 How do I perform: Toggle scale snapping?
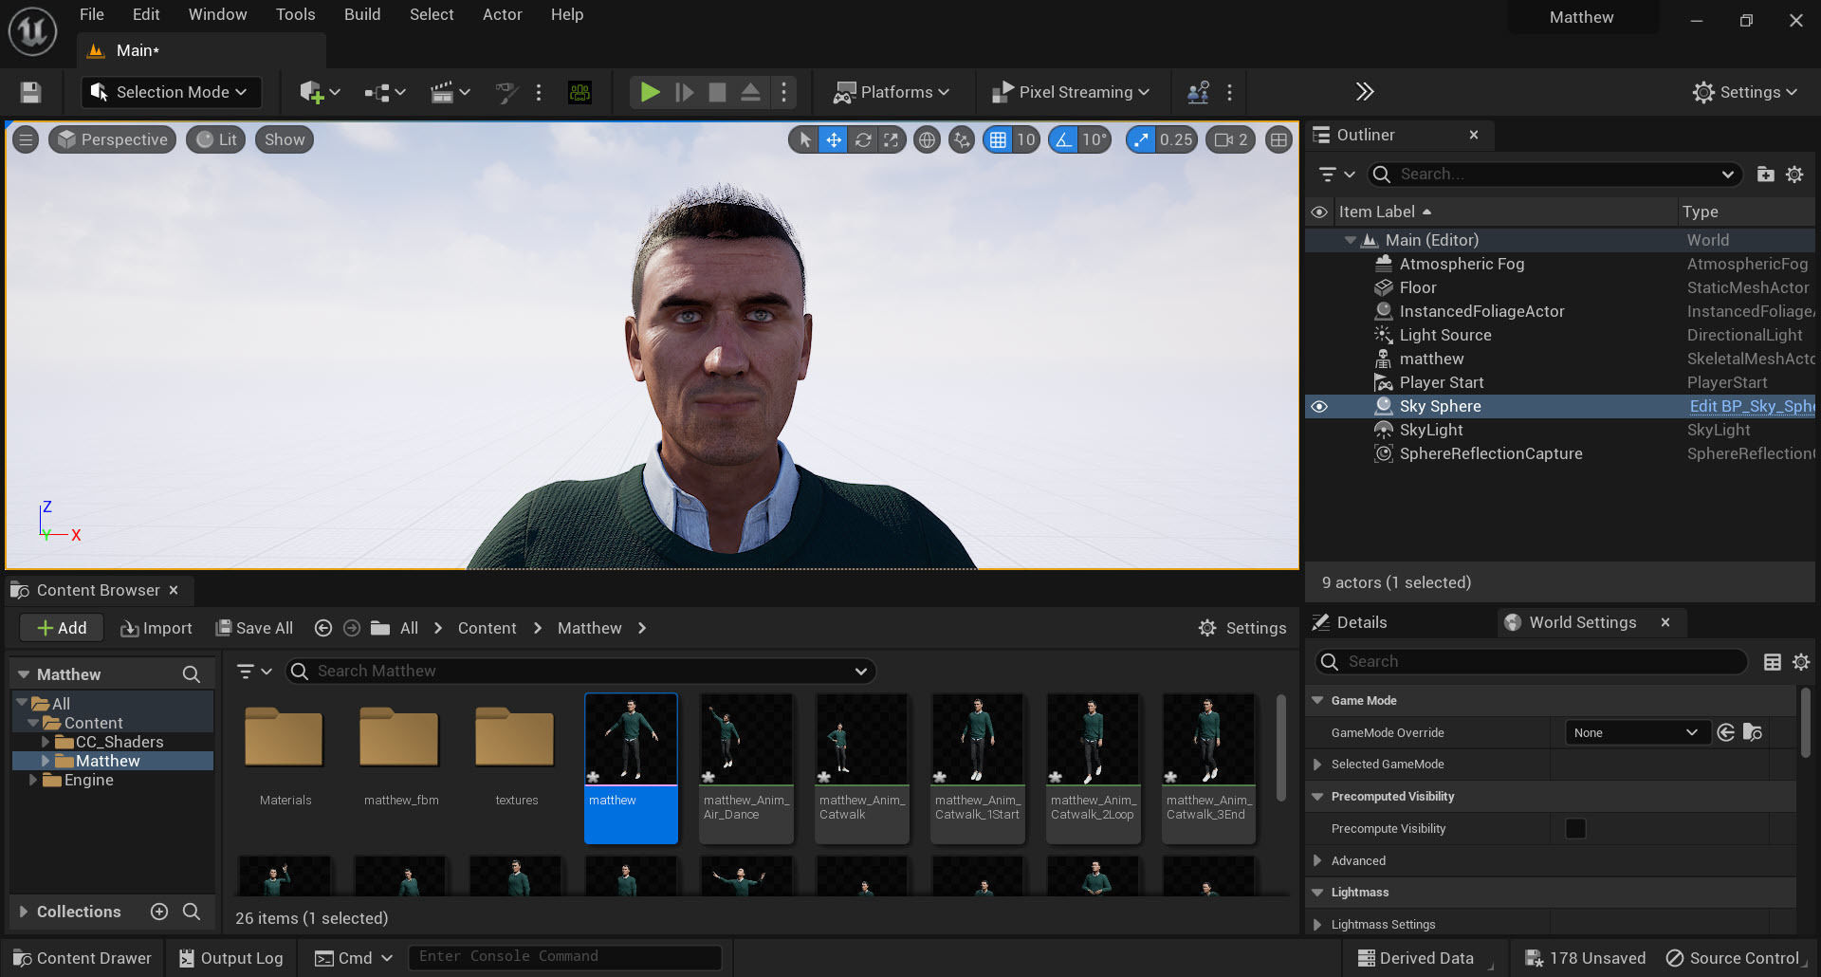click(1141, 140)
